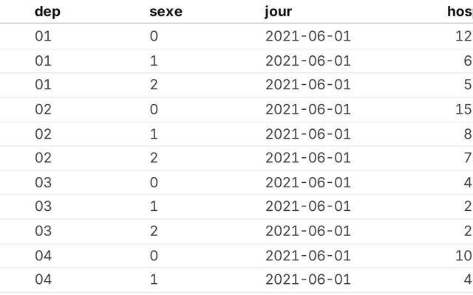Click the hosp cell showing 8
The image size is (473, 295).
point(467,133)
